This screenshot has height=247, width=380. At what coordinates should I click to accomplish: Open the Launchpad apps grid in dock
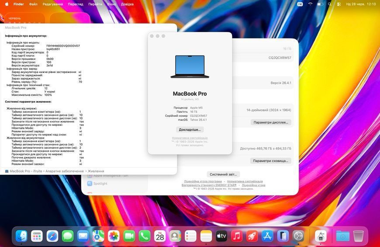[37, 236]
